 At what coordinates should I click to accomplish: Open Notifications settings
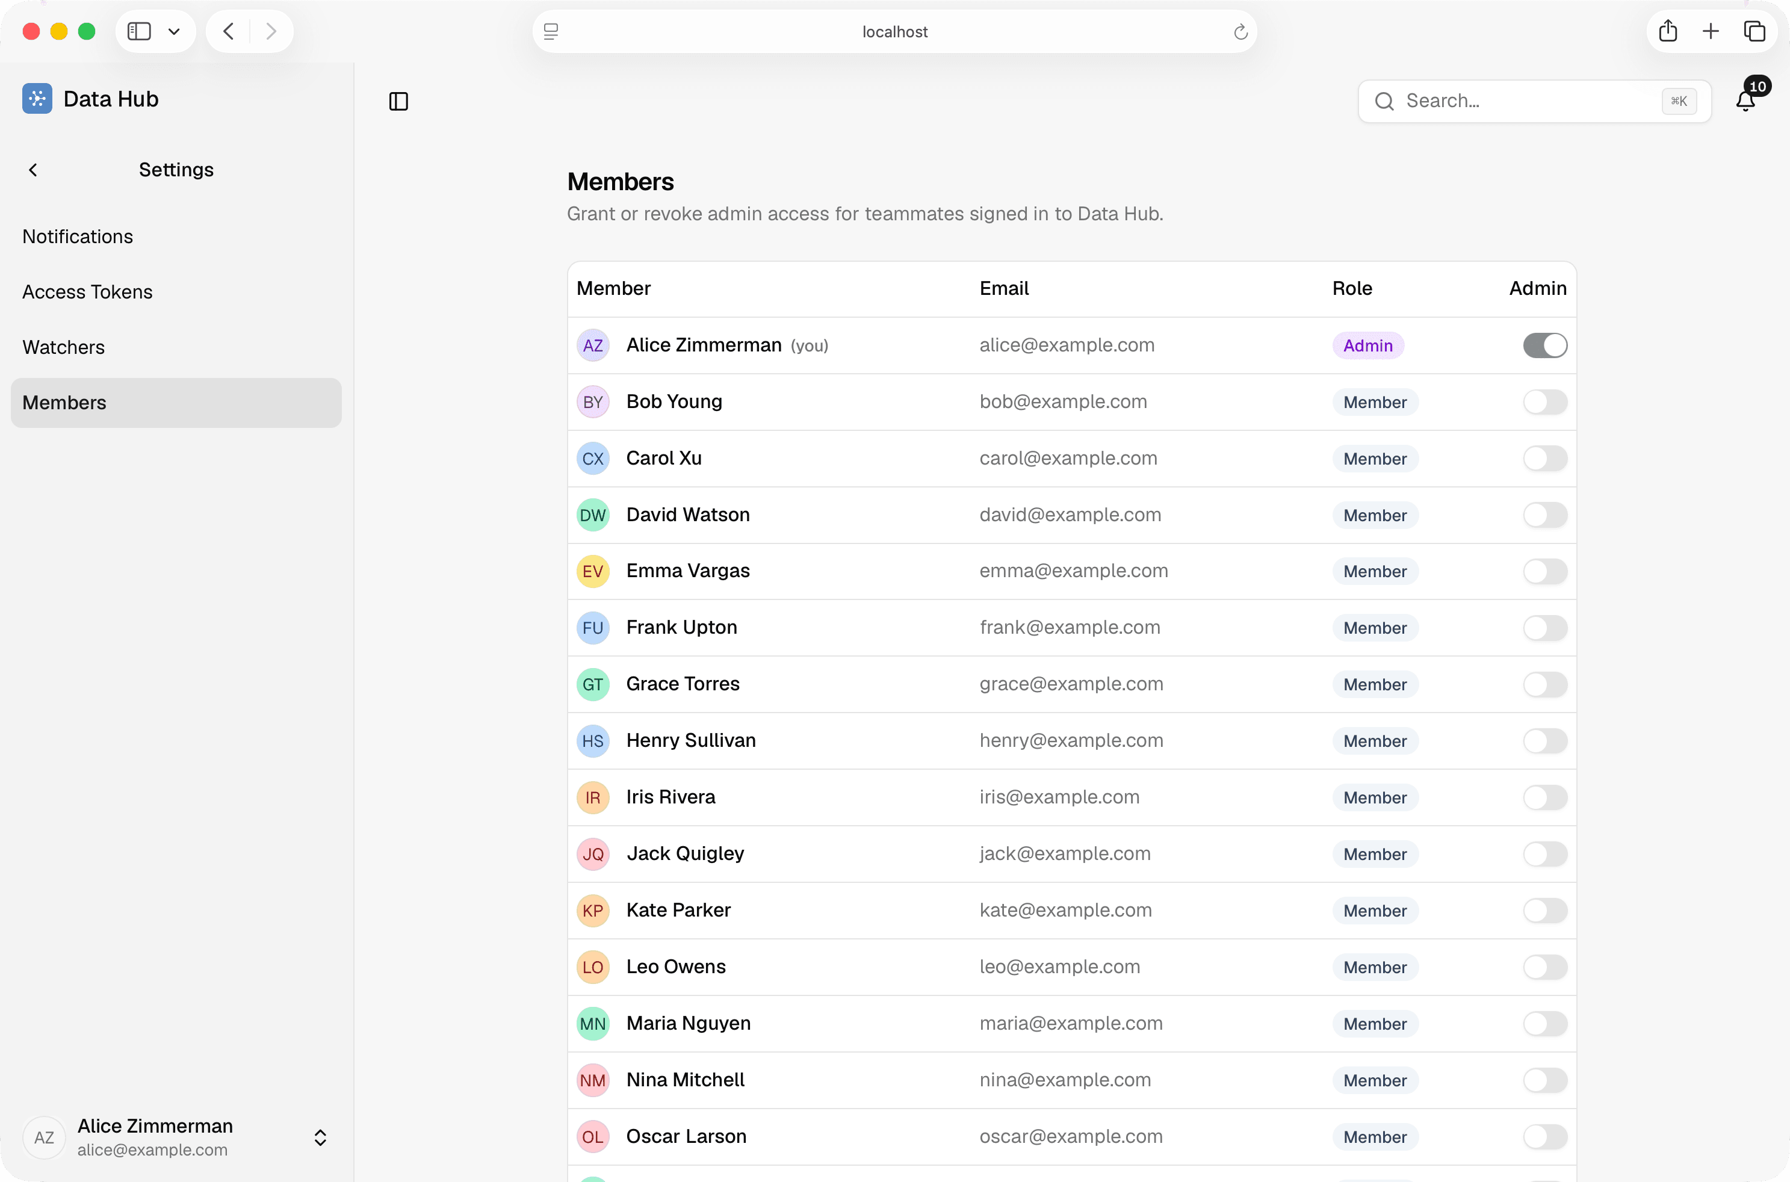176,237
